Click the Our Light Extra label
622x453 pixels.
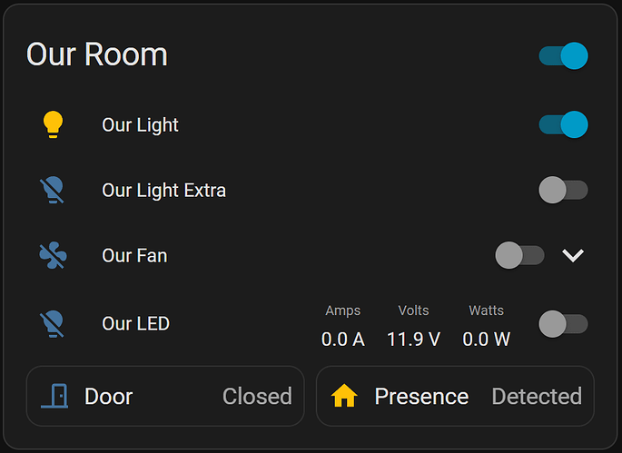point(163,191)
